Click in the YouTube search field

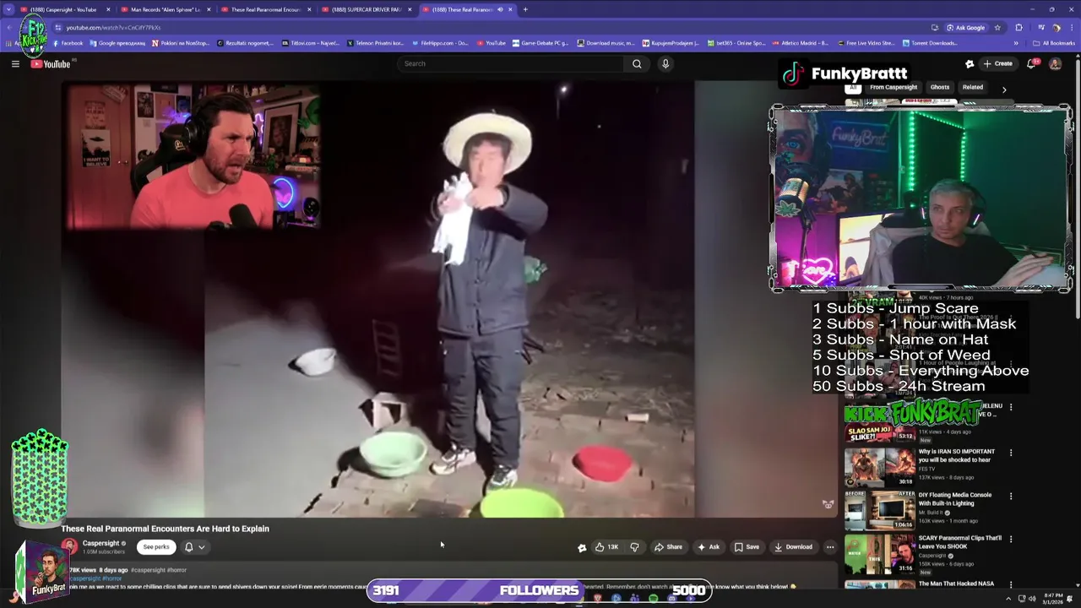coord(511,63)
